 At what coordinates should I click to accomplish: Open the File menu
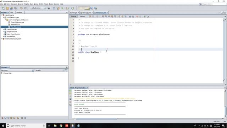coord(1,4)
